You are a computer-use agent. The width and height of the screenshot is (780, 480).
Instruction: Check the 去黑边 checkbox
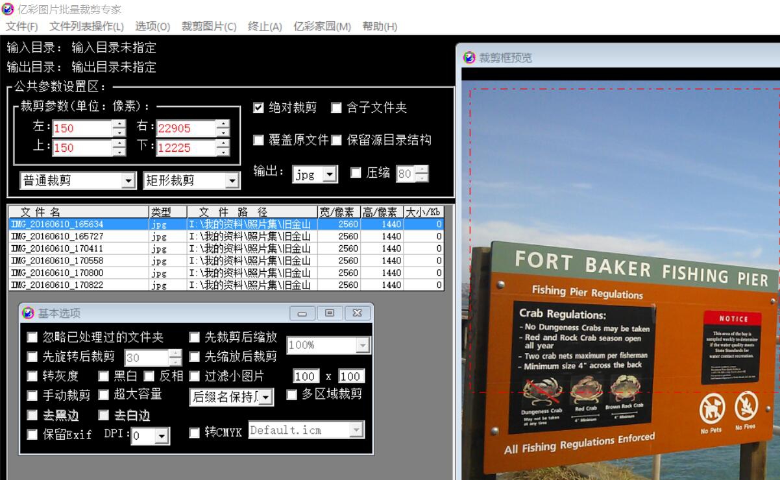(32, 415)
